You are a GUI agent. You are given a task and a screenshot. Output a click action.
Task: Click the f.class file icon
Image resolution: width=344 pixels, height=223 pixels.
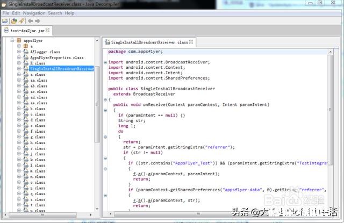(x=26, y=131)
